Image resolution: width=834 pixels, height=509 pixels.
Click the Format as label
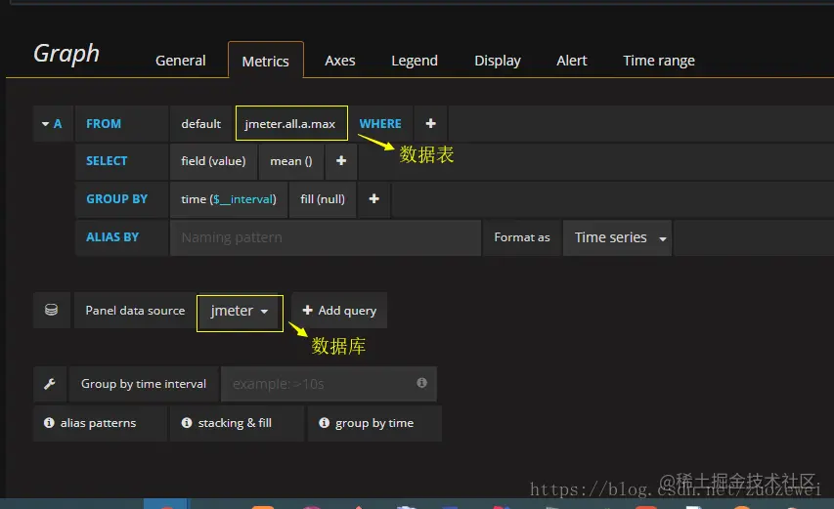(x=522, y=237)
